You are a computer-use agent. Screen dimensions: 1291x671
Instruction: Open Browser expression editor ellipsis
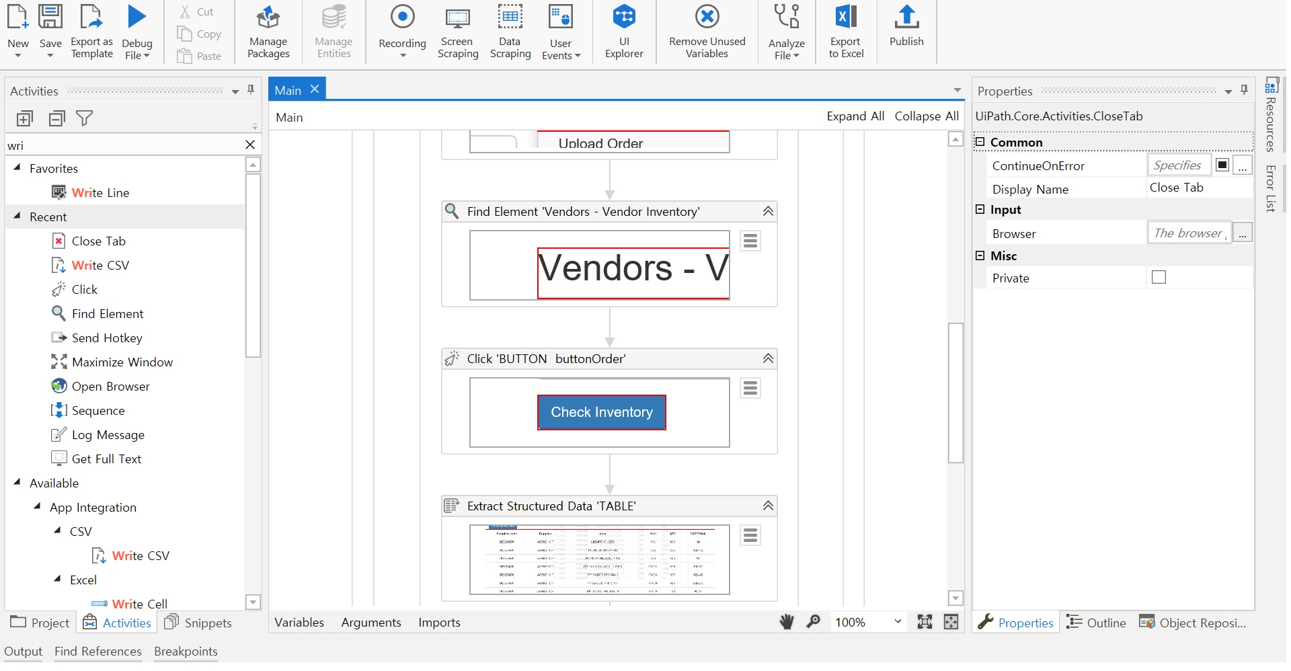tap(1243, 233)
